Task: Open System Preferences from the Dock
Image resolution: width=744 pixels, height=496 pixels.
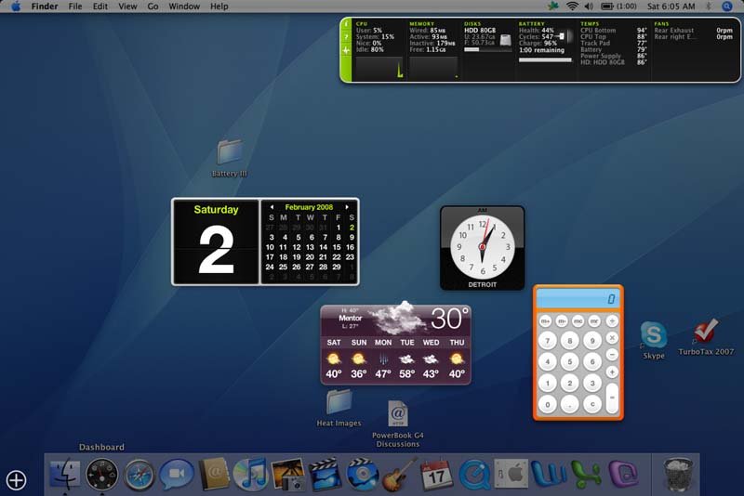Action: (511, 474)
